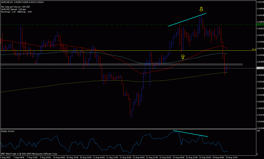Image resolution: width=264 pixels, height=159 pixels.
Task: Select the yellow 61.8 horizontal Fibonacci line
Action: [128, 50]
